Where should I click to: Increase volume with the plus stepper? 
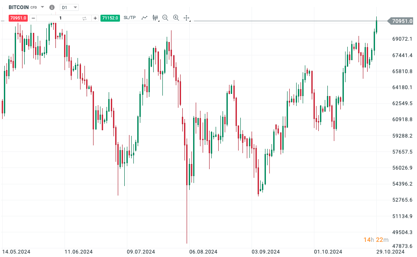[95, 18]
